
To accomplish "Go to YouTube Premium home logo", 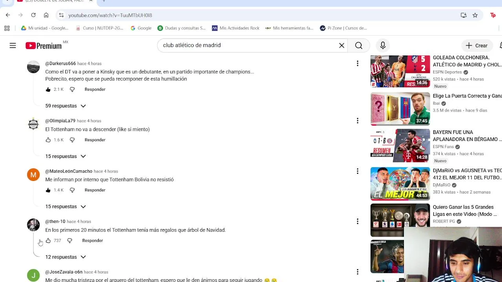I will 44,45.
